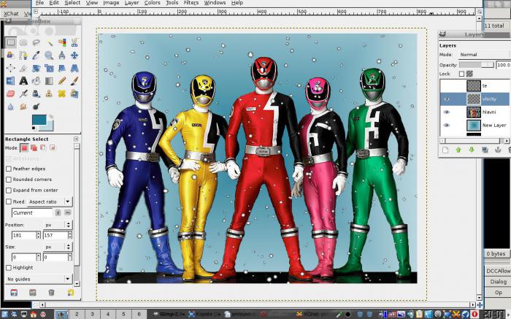511x319 pixels.
Task: Select the Move tool
Action: point(74,55)
